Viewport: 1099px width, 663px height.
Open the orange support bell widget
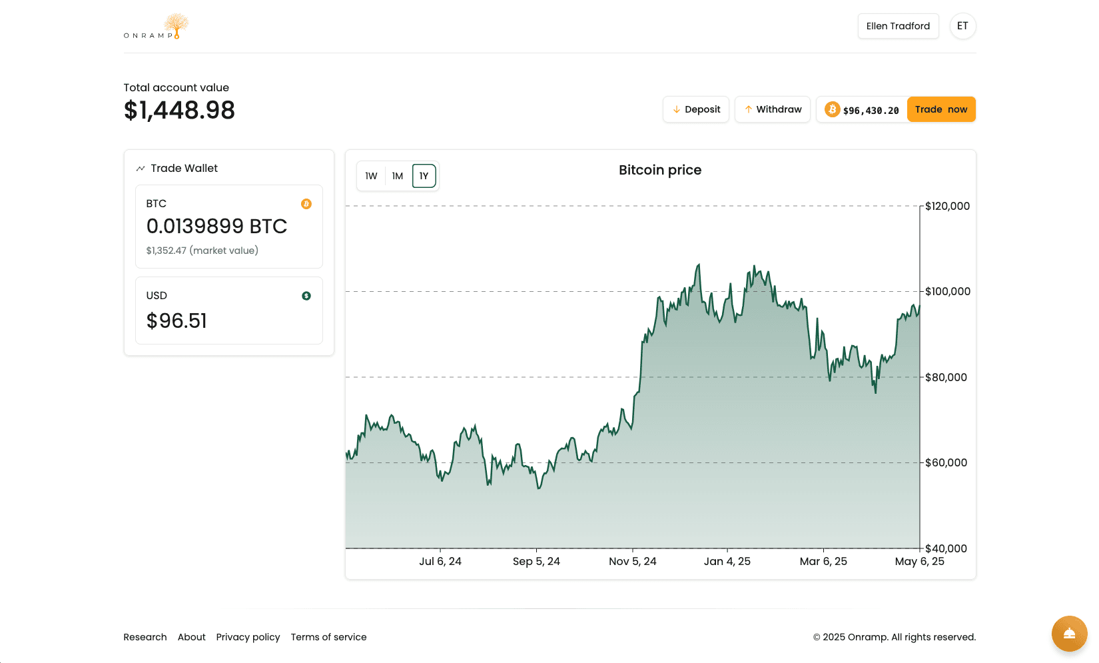(1069, 633)
